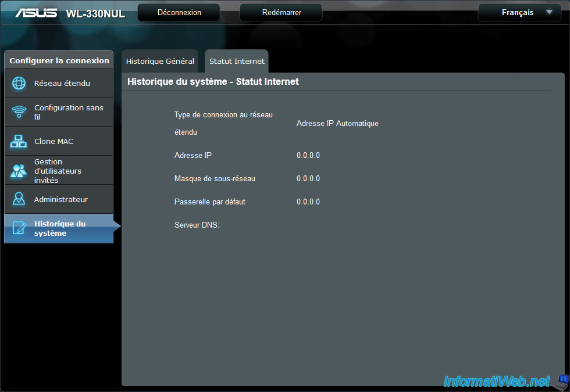Image resolution: width=570 pixels, height=392 pixels.
Task: Select the Statut Internet tab
Action: point(237,61)
